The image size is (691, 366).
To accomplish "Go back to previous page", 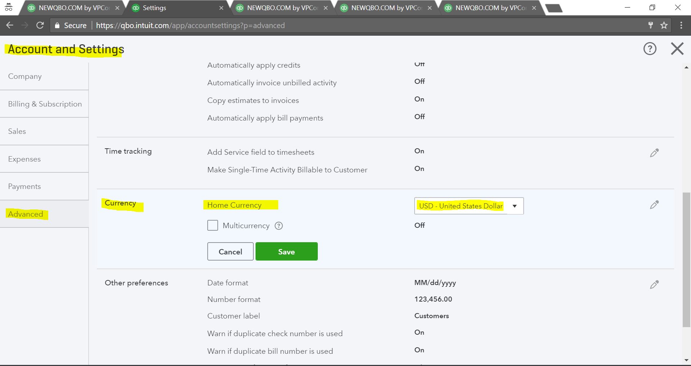I will click(10, 25).
